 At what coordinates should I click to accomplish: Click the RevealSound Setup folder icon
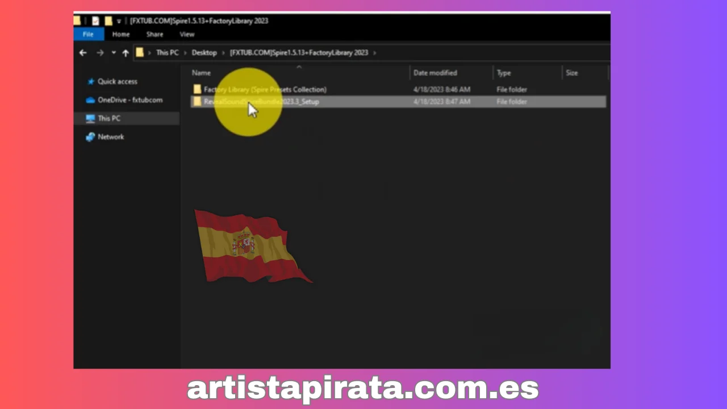click(197, 102)
